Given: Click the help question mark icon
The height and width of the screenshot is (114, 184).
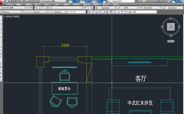Looking at the screenshot, I should coord(169,1).
